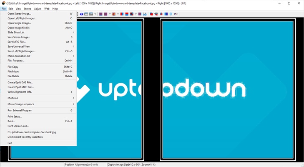Image resolution: width=304 pixels, height=167 pixels.
Task: Expand the anaglyph options dropdown arrow
Action: coord(110,14)
